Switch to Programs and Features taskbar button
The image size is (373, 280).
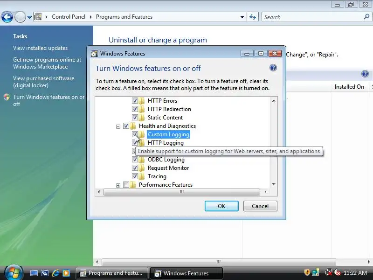click(x=112, y=273)
